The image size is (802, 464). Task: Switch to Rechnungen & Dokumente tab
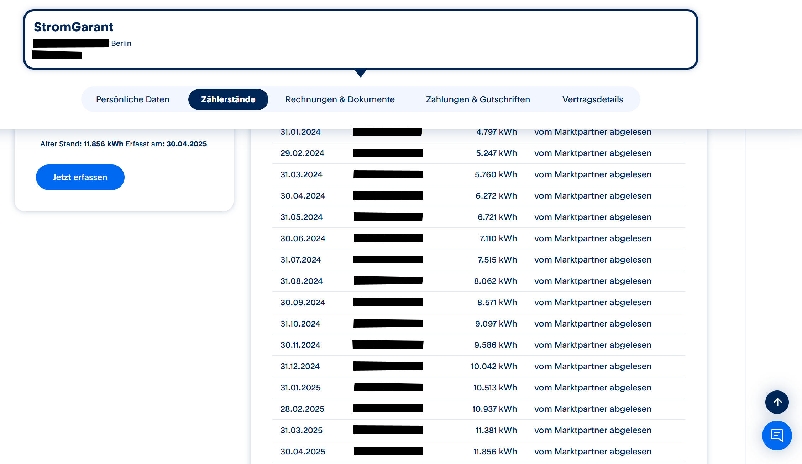point(340,99)
